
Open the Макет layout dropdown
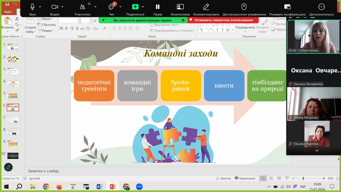(x=46, y=19)
